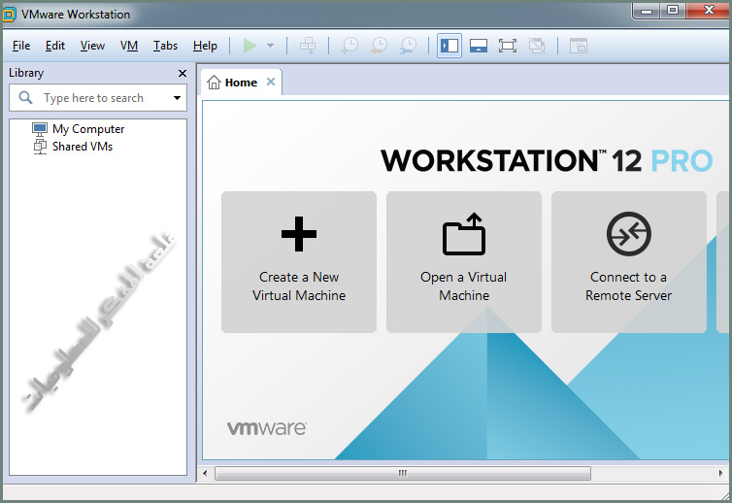Click the plus icon for new VM

point(299,233)
